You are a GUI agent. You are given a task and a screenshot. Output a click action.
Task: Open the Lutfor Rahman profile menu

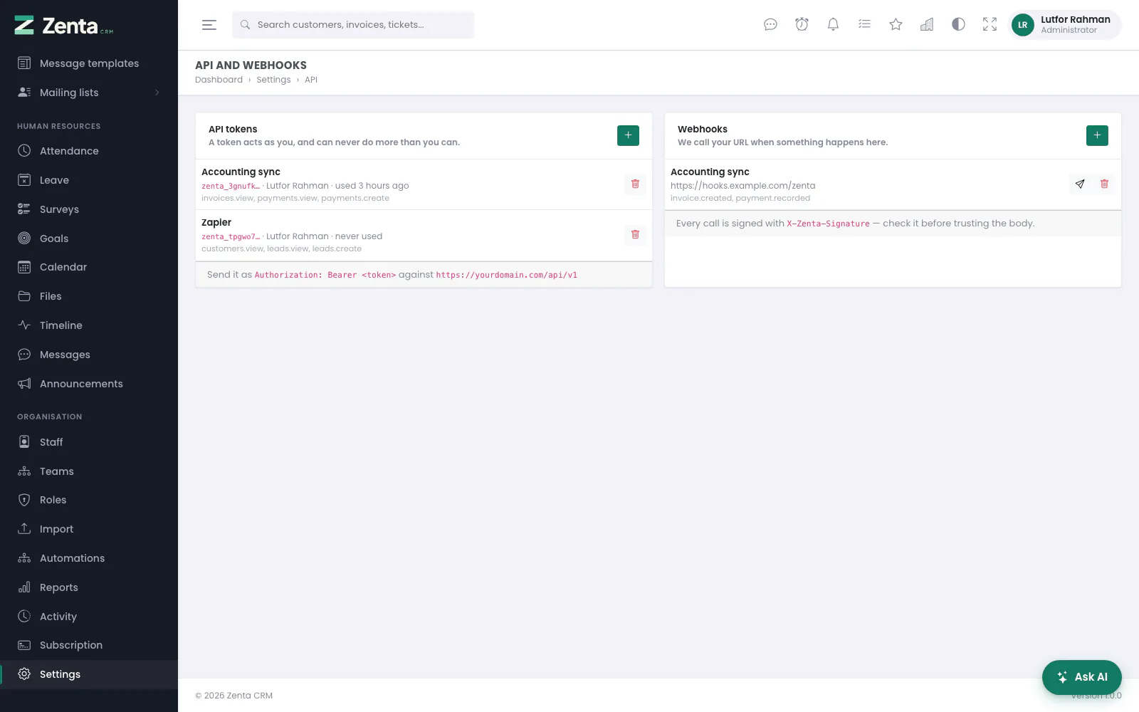tap(1066, 25)
